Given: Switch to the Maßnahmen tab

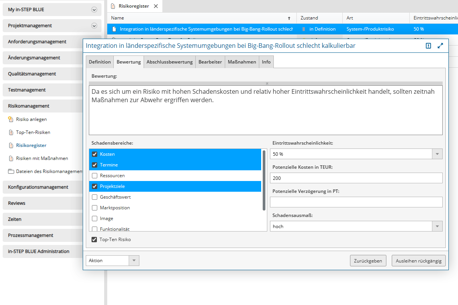Looking at the screenshot, I should point(242,62).
